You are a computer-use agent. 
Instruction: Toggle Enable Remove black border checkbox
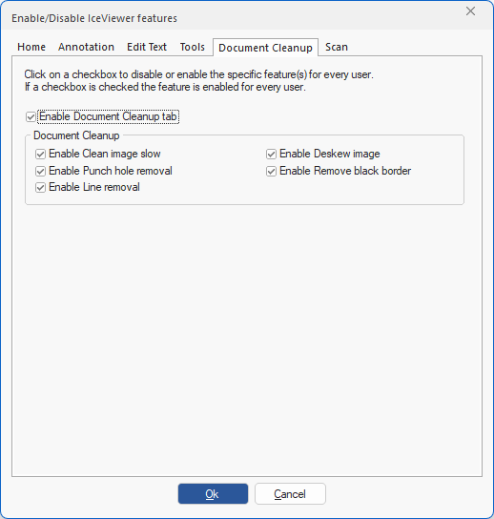272,171
